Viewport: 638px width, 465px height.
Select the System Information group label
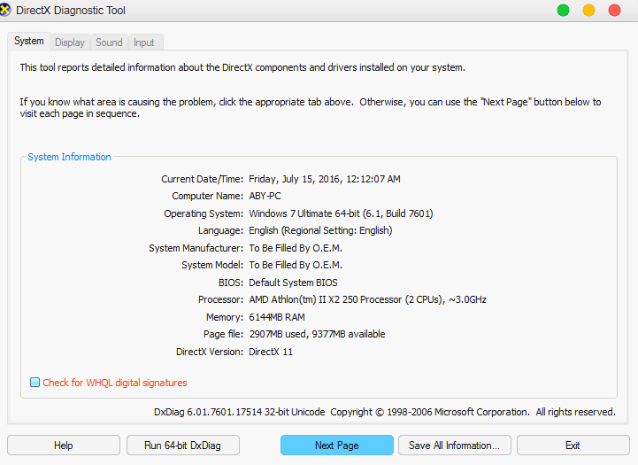coord(69,157)
